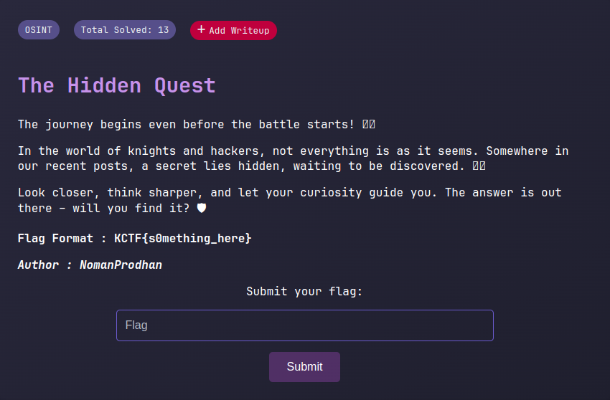Click the number 13 in Total Solved
This screenshot has width=610, height=400.
[x=164, y=30]
